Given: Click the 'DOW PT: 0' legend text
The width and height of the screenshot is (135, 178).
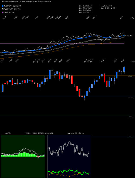Looking at the screenshot, I should (x=9, y=12).
